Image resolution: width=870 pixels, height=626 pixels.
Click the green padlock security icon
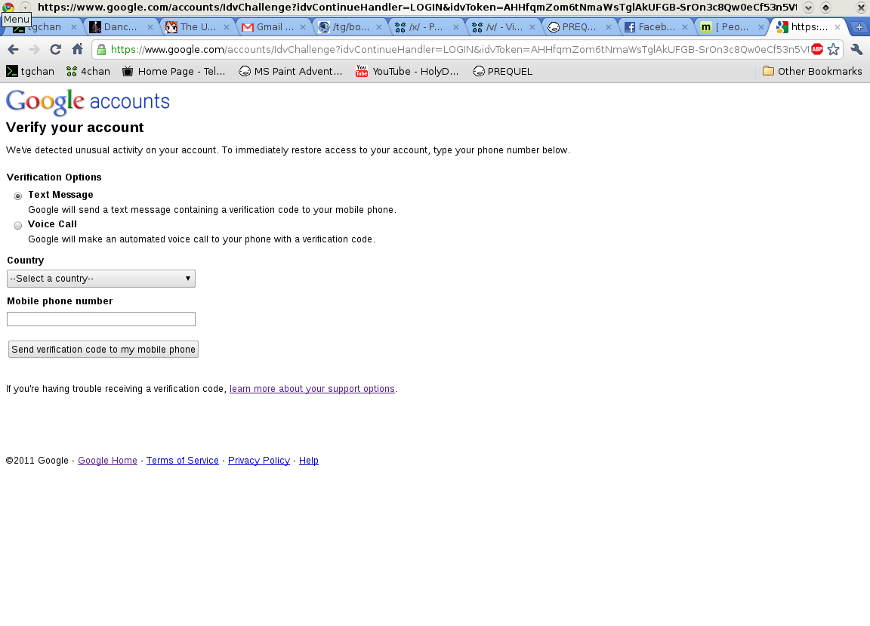tap(101, 50)
